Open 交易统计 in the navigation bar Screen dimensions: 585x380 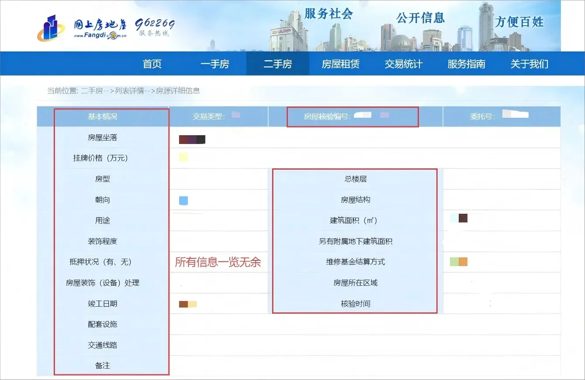point(404,64)
